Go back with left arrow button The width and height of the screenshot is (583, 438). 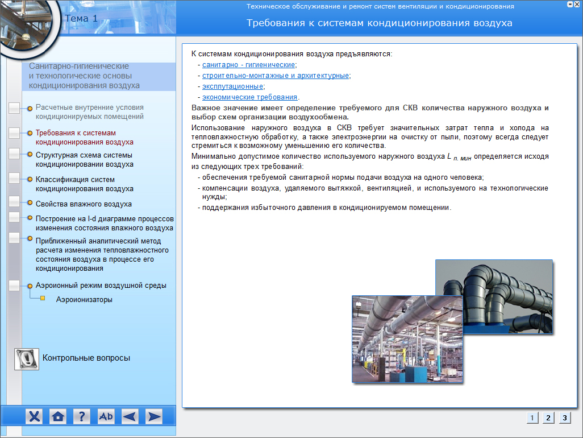click(130, 416)
